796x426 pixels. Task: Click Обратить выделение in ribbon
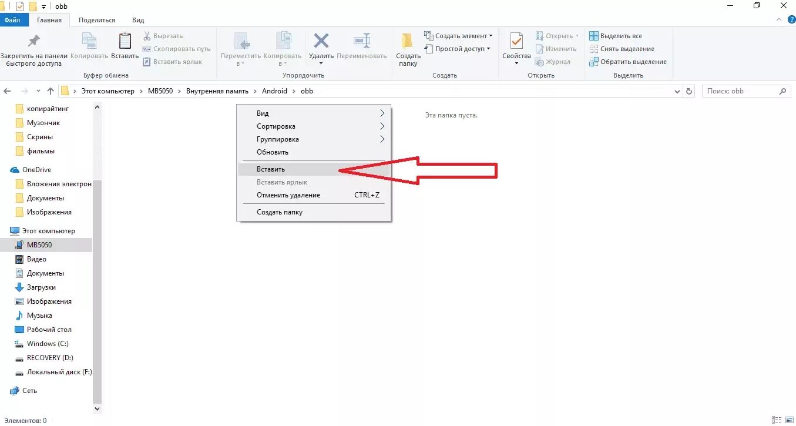pos(627,62)
